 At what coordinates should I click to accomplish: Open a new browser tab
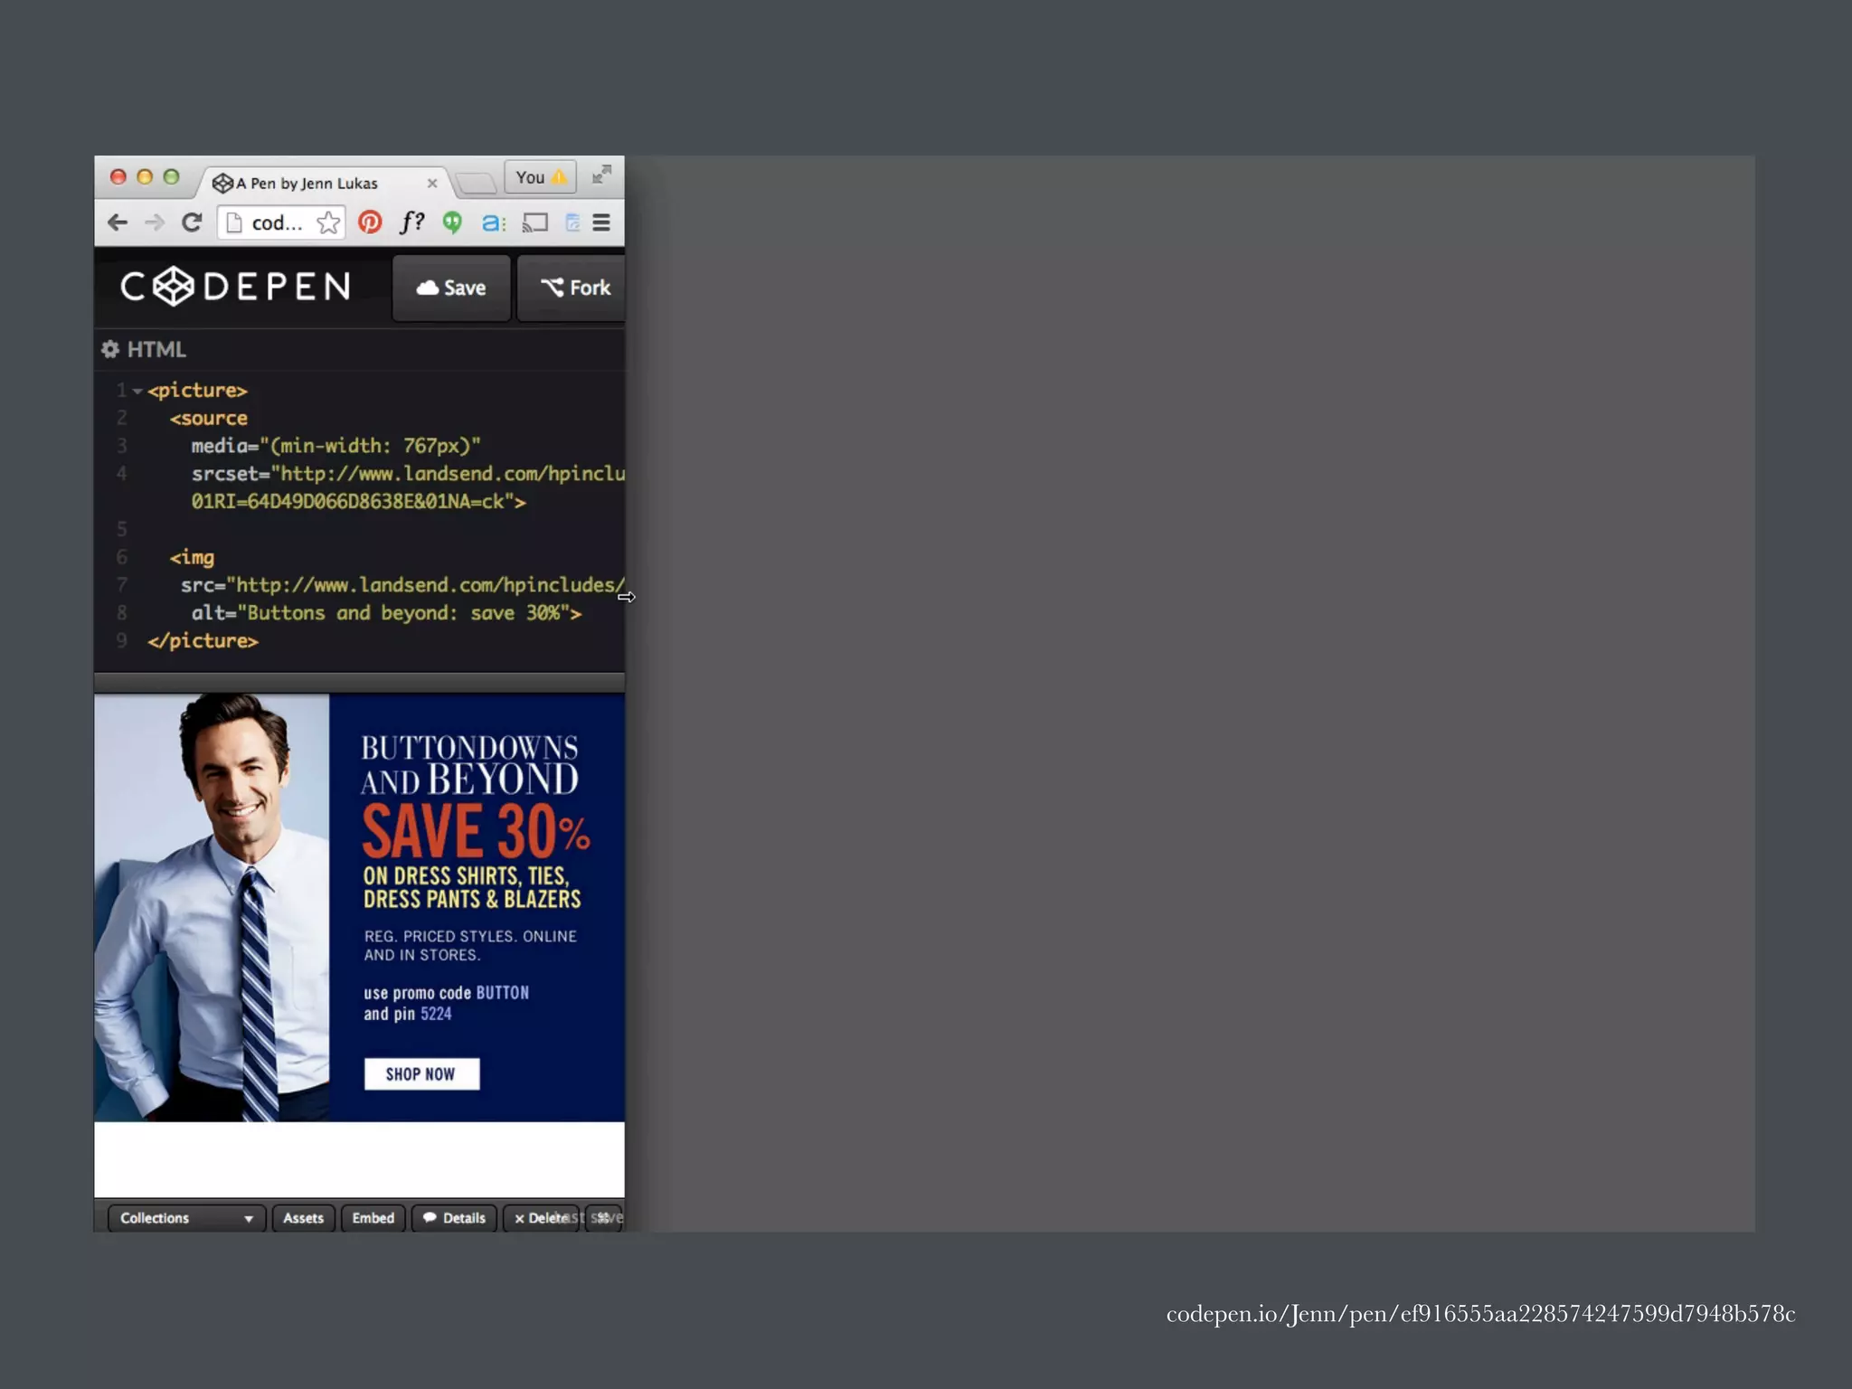(x=477, y=184)
